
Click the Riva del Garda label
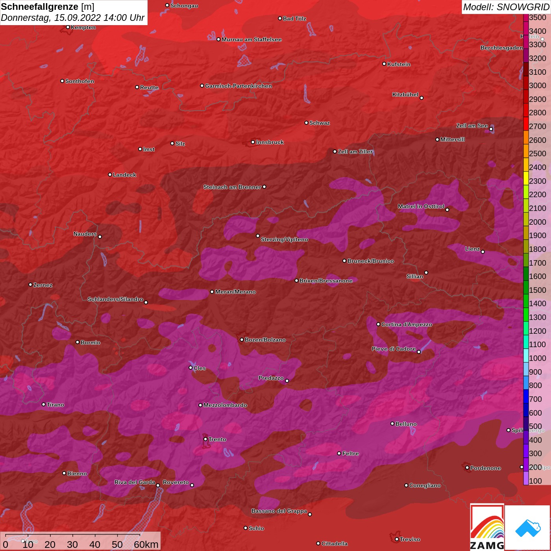(x=135, y=482)
